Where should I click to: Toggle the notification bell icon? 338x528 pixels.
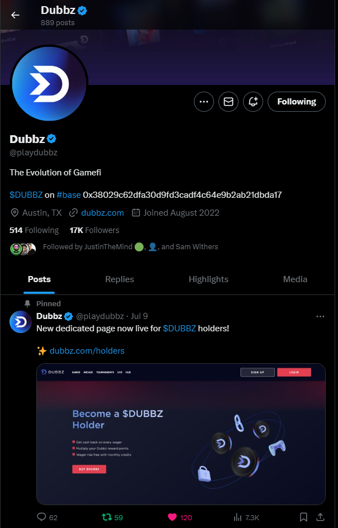click(x=253, y=102)
